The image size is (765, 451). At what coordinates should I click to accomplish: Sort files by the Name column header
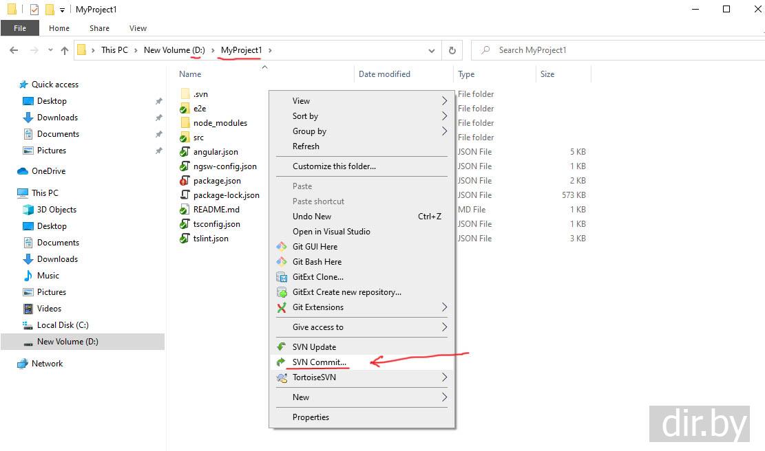click(190, 74)
